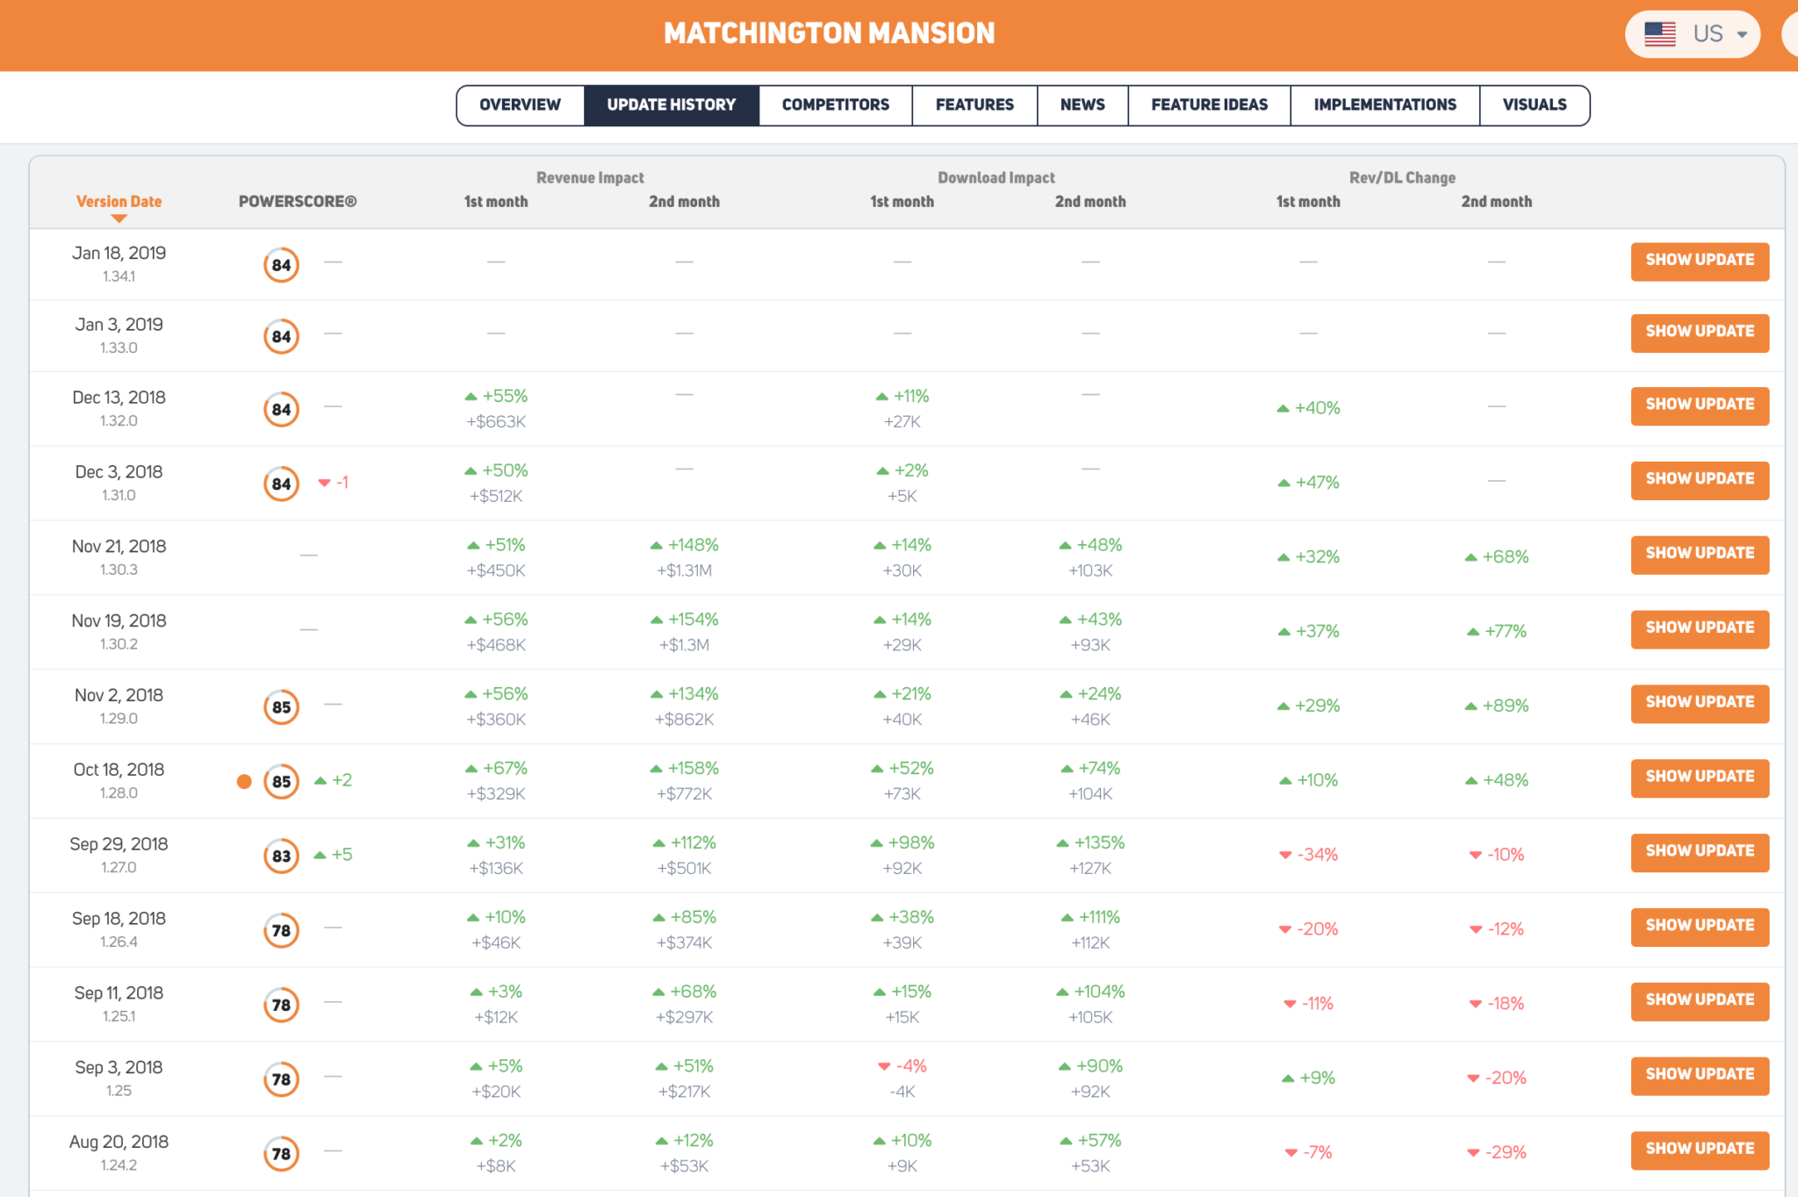Viewport: 1798px width, 1197px height.
Task: Click the Matchington Mansion title banner
Action: point(831,33)
